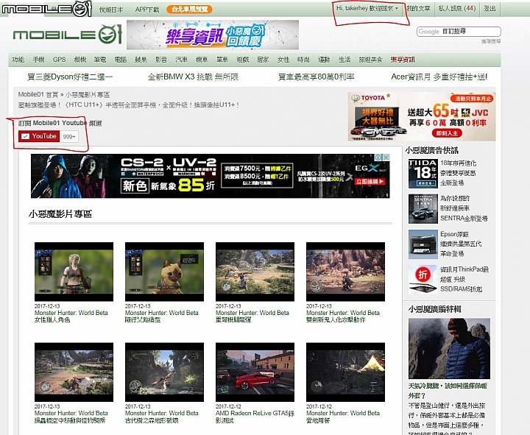Click the orange 台北車展預覽 button
The height and width of the screenshot is (435, 530).
click(190, 10)
